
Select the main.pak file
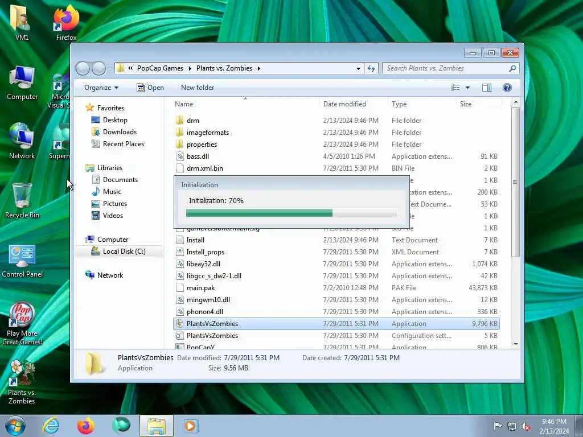point(336,287)
